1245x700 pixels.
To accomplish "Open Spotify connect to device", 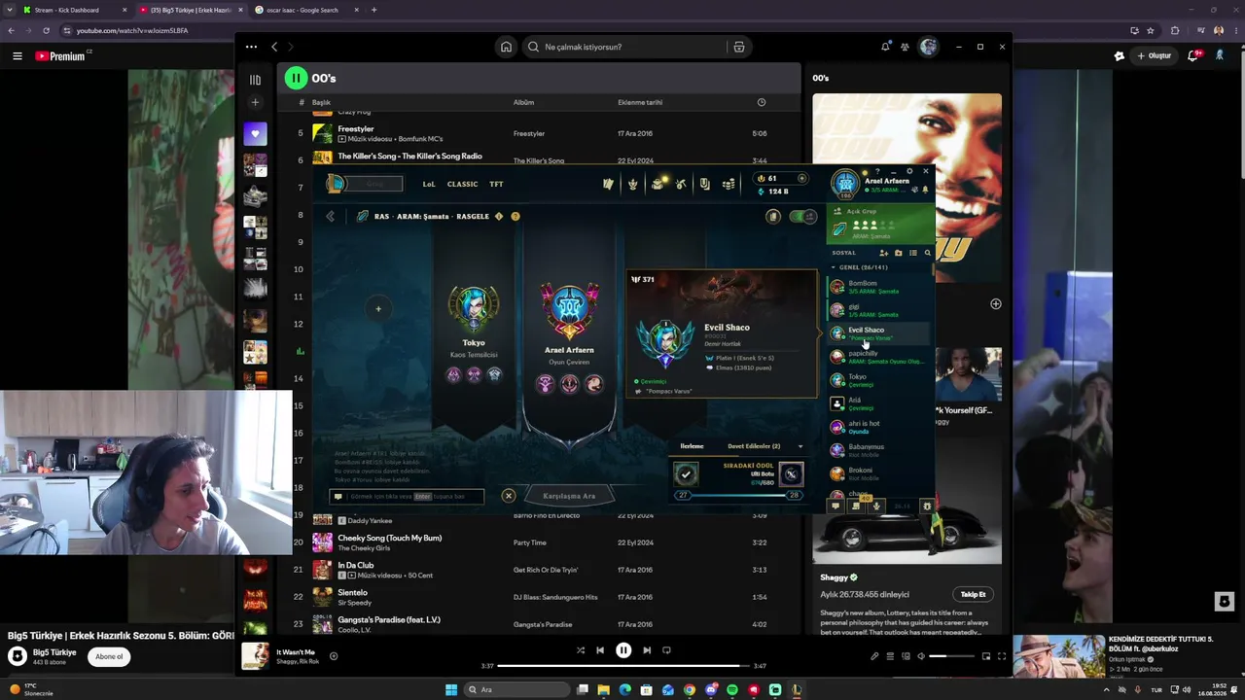I will click(906, 656).
